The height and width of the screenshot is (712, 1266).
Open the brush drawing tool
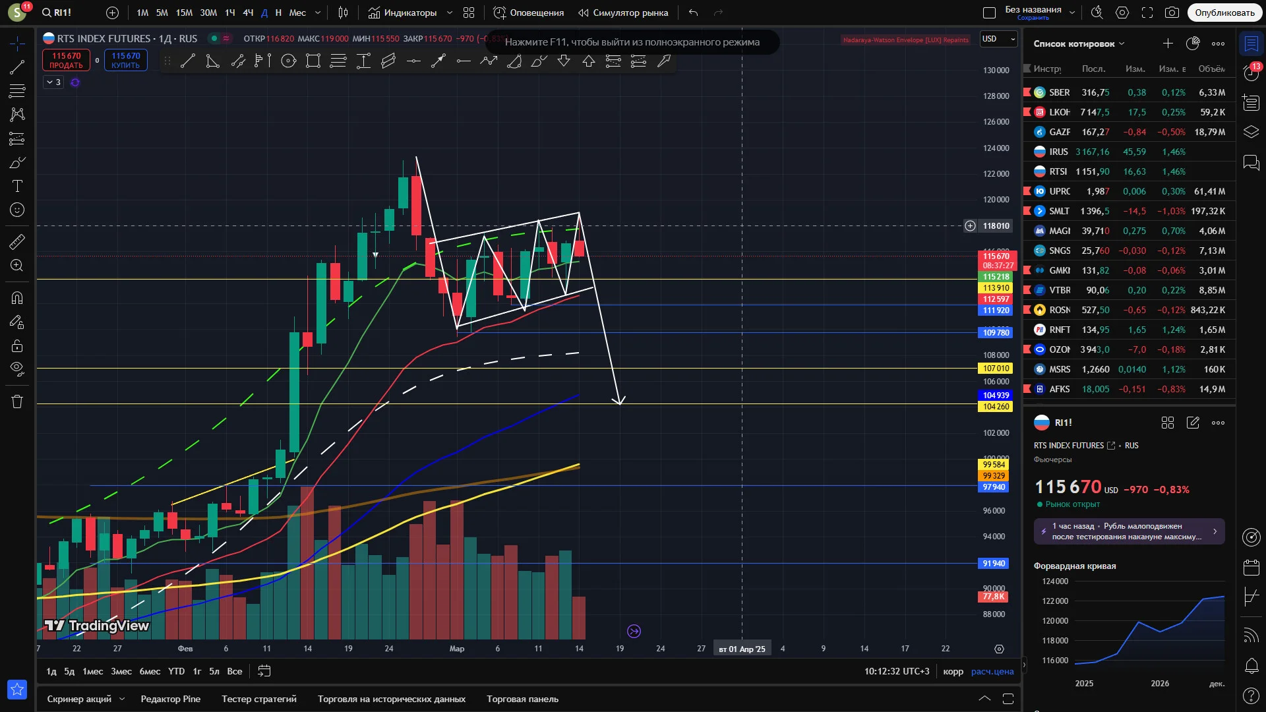click(17, 162)
